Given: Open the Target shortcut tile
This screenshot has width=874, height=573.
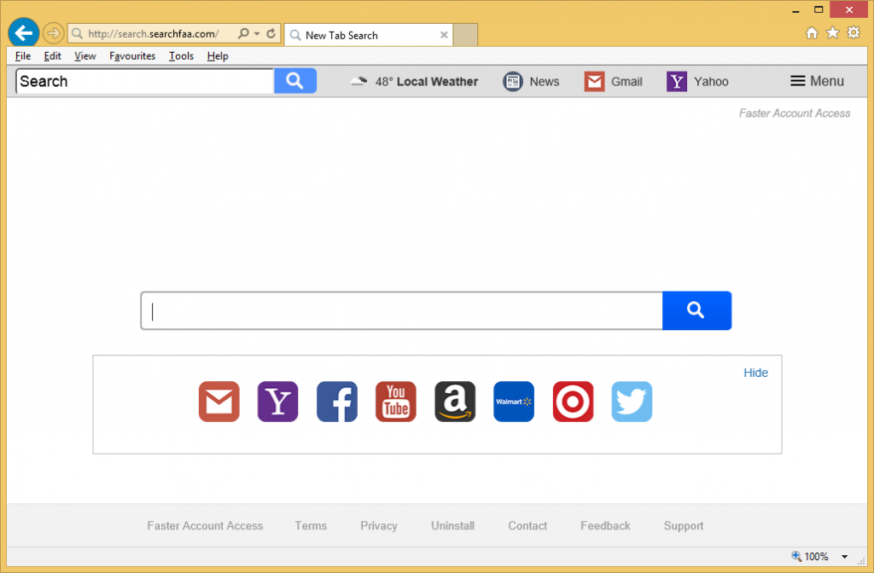Looking at the screenshot, I should [x=573, y=402].
